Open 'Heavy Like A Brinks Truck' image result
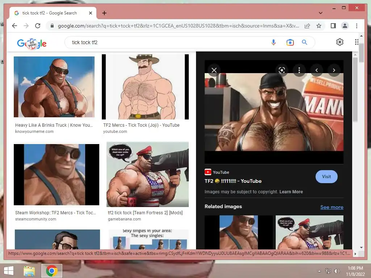 tap(54, 87)
